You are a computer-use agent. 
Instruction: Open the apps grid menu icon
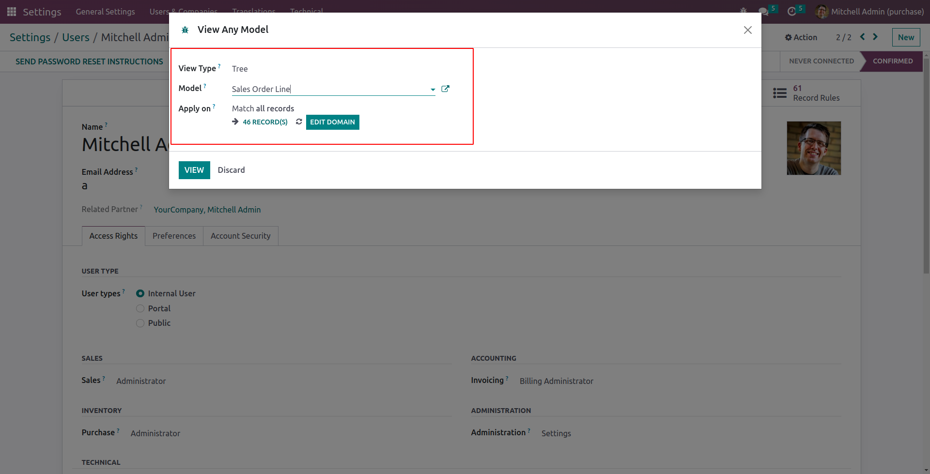tap(12, 11)
